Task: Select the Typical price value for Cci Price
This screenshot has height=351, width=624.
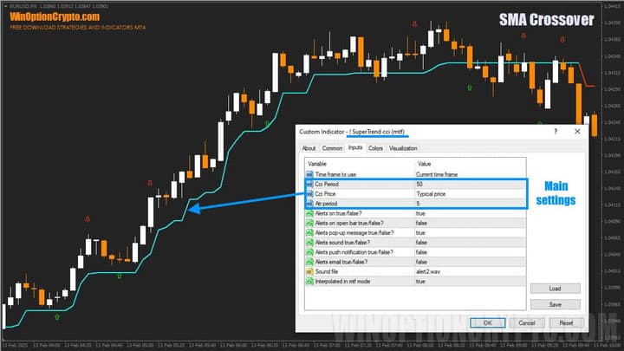Action: 431,194
